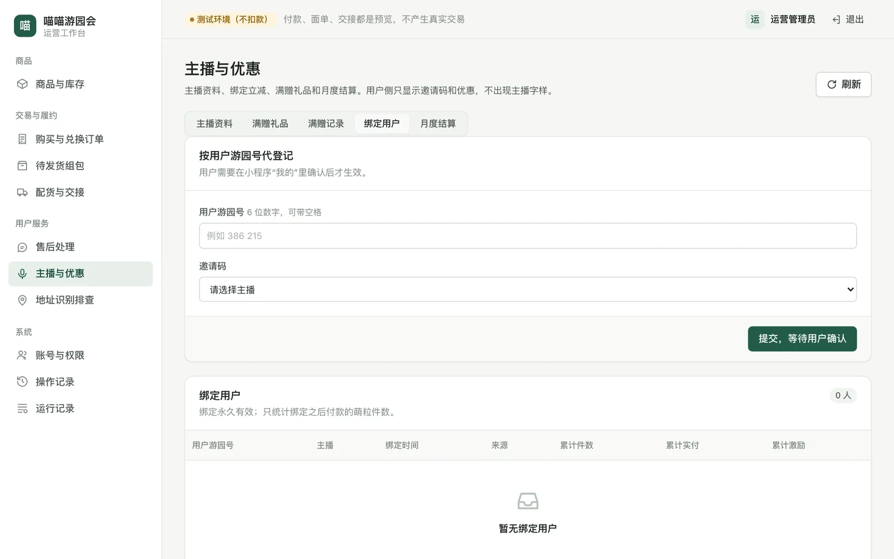Navigate to 配货与交接

tap(80, 192)
